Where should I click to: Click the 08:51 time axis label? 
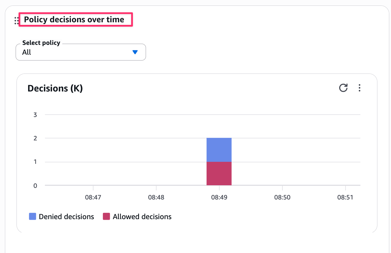pos(346,197)
